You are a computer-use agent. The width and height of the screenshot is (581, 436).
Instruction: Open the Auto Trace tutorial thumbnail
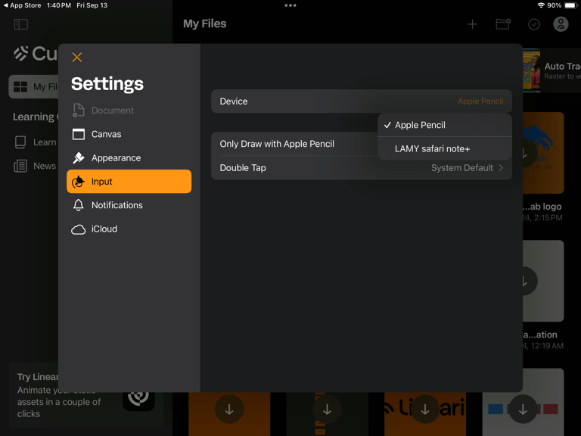(x=531, y=70)
